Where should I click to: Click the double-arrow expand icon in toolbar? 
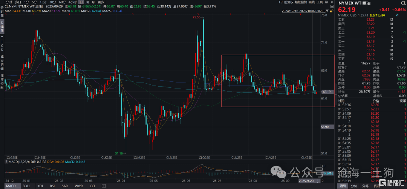coord(331,2)
